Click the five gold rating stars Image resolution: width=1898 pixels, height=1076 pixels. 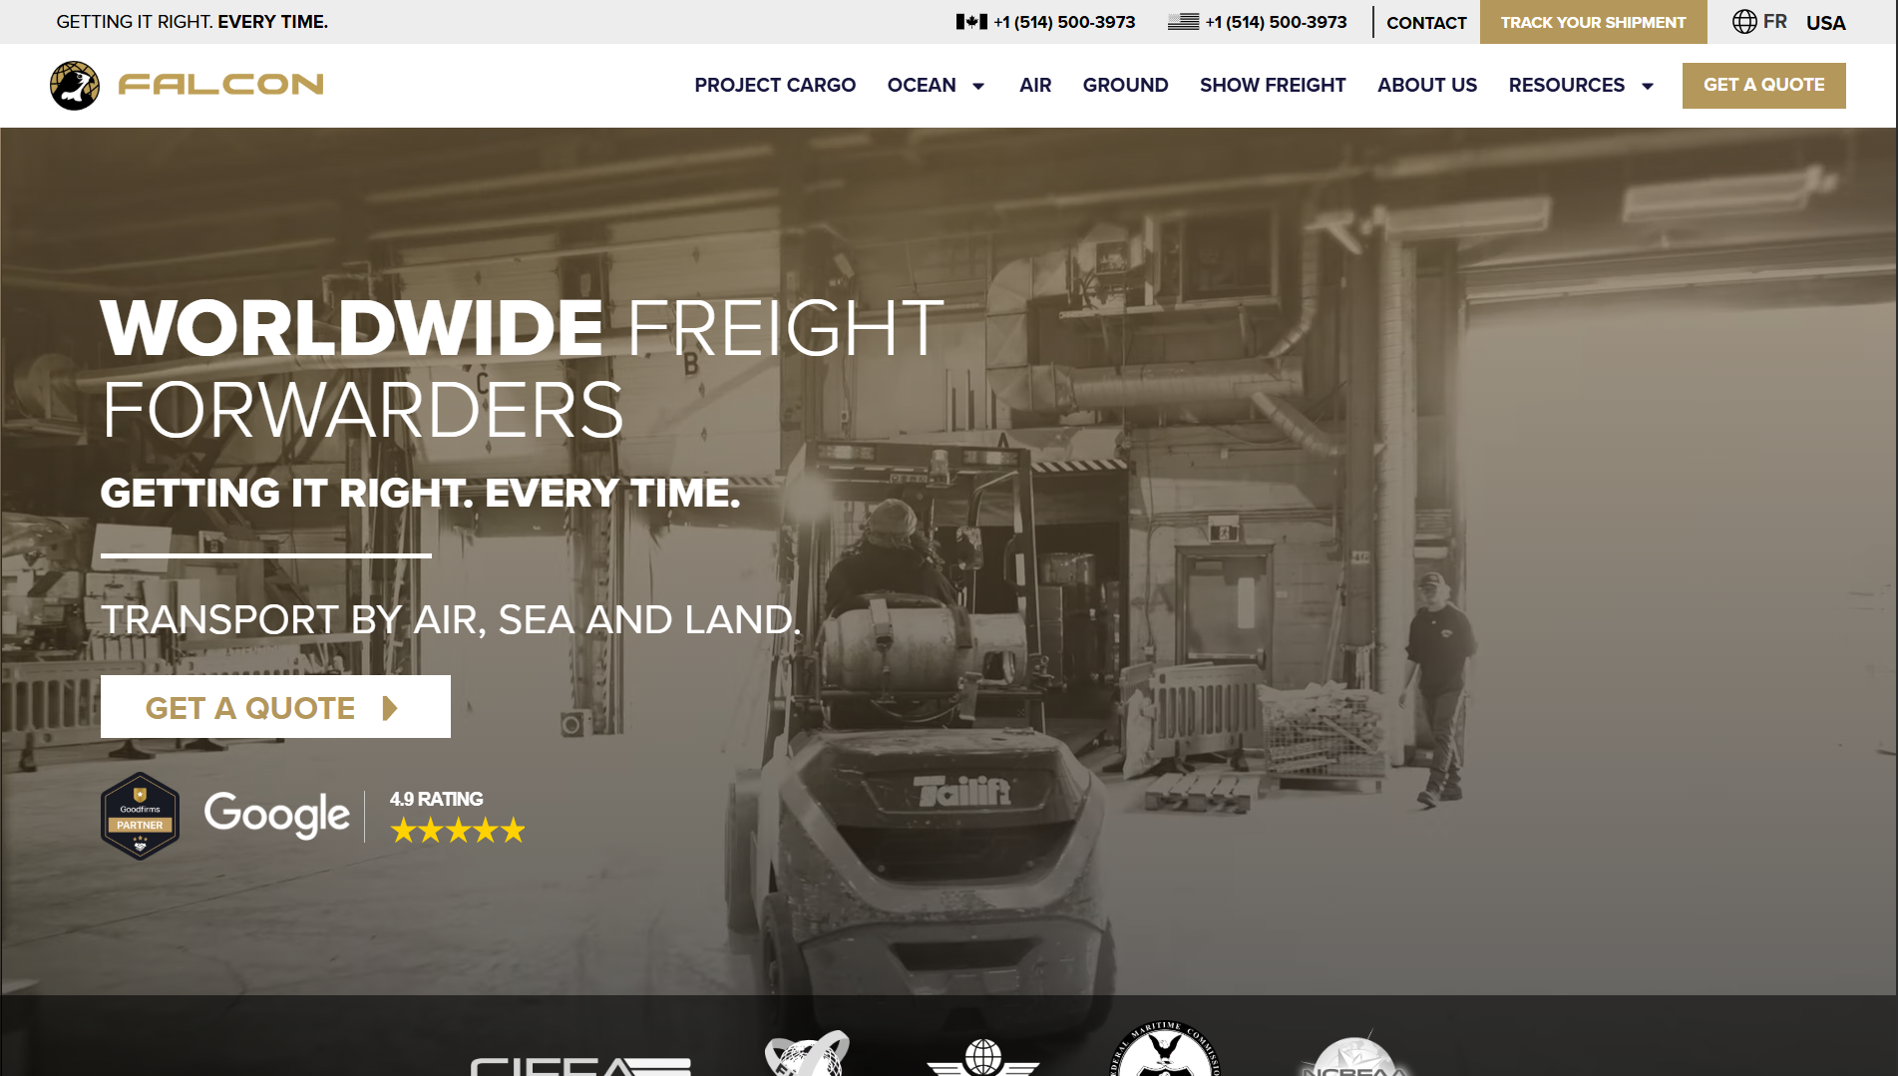coord(458,831)
